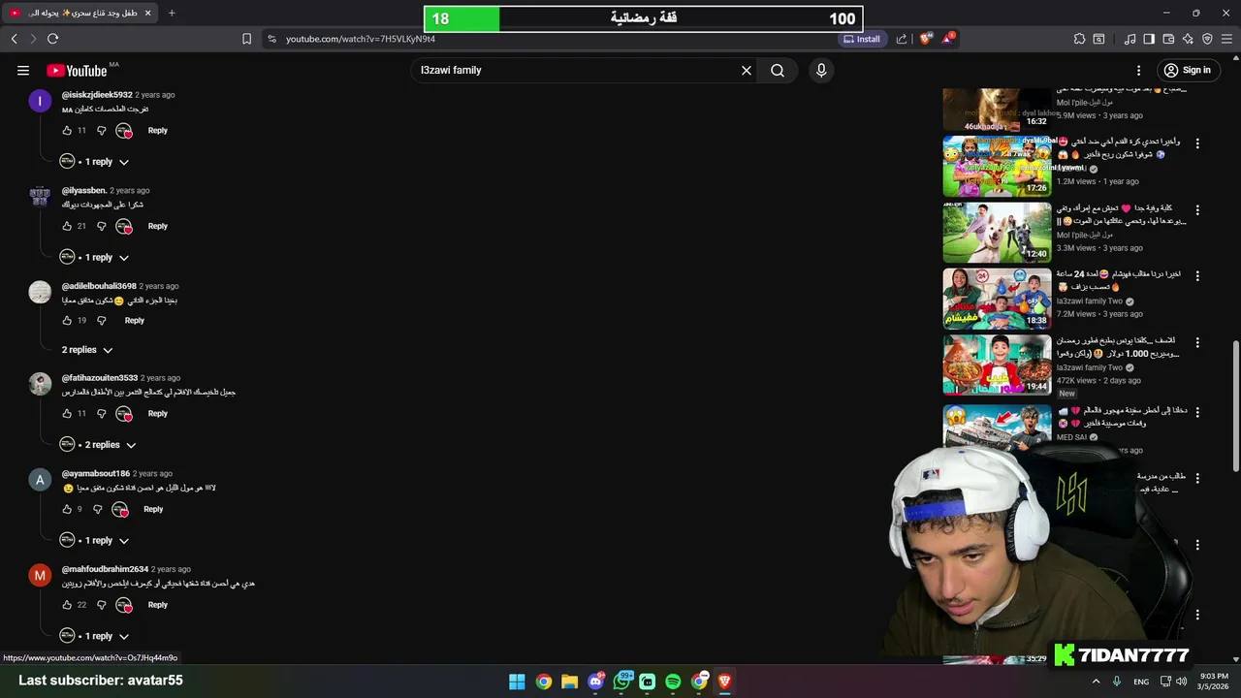
Task: Open Spotify from the taskbar
Action: point(673,682)
